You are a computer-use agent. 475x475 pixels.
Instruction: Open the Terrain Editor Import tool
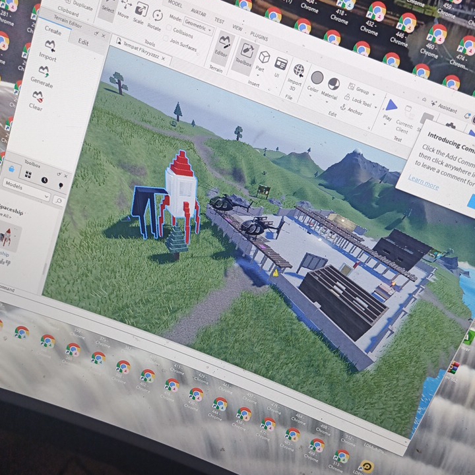coord(49,51)
